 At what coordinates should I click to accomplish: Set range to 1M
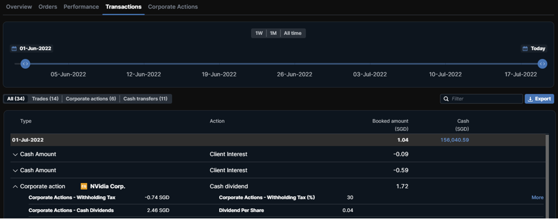tap(273, 33)
